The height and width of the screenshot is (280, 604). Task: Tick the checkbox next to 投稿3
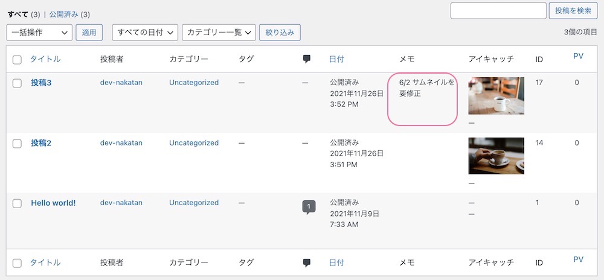tap(17, 83)
